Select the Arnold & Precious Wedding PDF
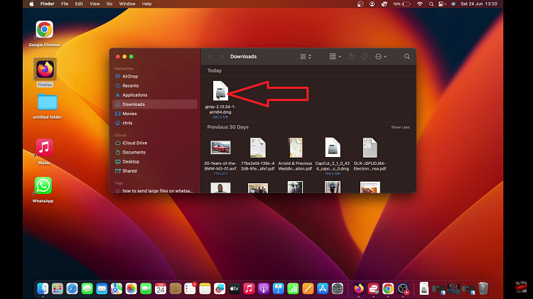The image size is (533, 299). [295, 148]
